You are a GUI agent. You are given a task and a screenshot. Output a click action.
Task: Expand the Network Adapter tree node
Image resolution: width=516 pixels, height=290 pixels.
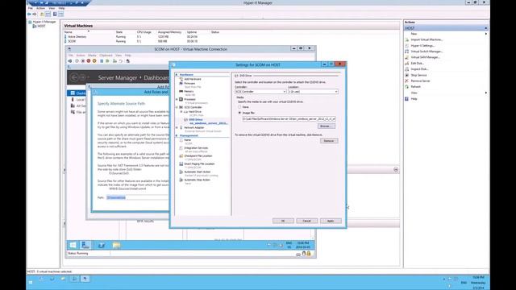point(177,127)
